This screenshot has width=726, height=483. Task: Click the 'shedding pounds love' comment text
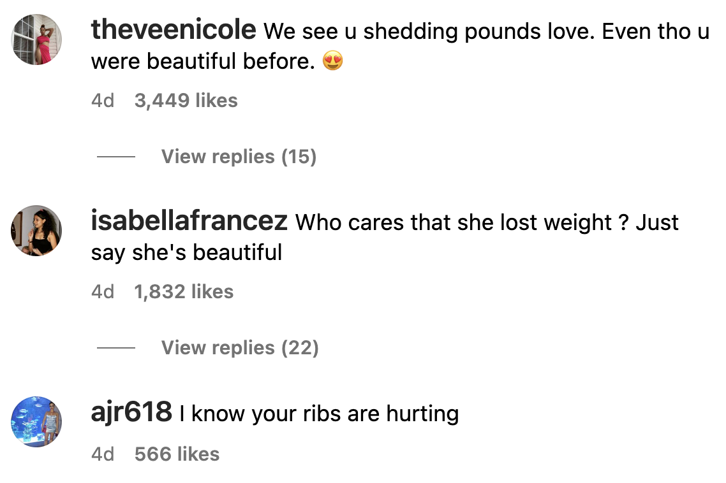coord(400,46)
